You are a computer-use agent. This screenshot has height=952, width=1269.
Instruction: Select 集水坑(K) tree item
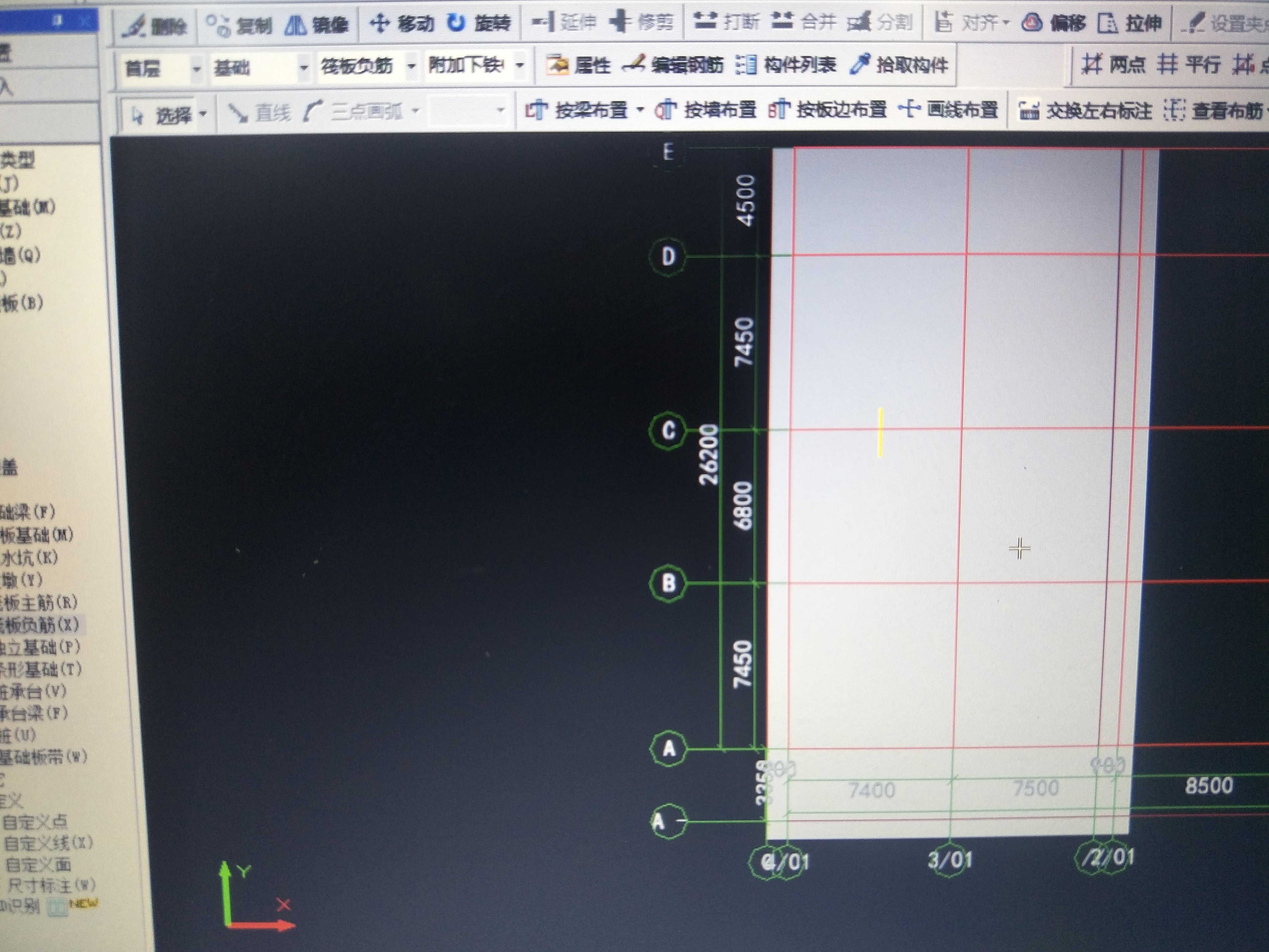(x=29, y=557)
